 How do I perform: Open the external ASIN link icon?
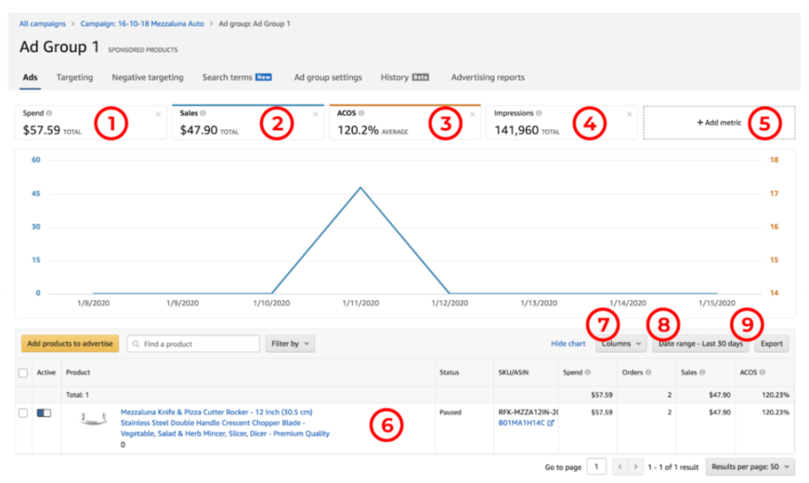click(551, 423)
